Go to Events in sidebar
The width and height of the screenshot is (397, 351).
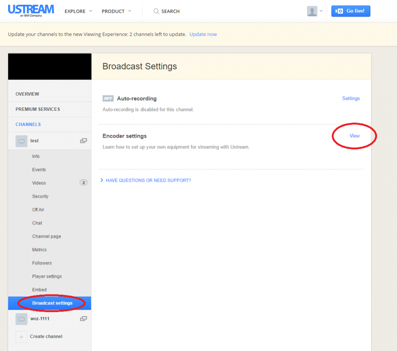pos(39,169)
